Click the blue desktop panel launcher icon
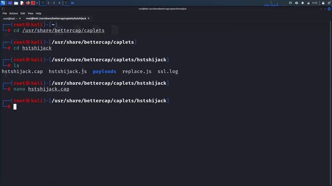332x186 pixels. [10, 3]
